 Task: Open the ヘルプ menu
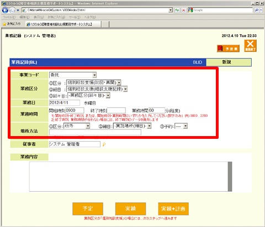tap(90, 17)
